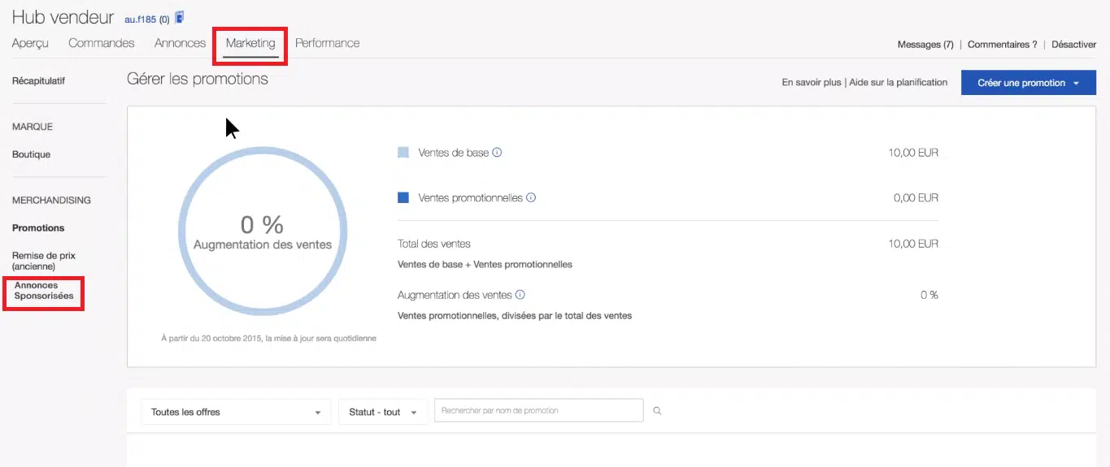Click the promotion name search field
The height and width of the screenshot is (467, 1110).
538,411
